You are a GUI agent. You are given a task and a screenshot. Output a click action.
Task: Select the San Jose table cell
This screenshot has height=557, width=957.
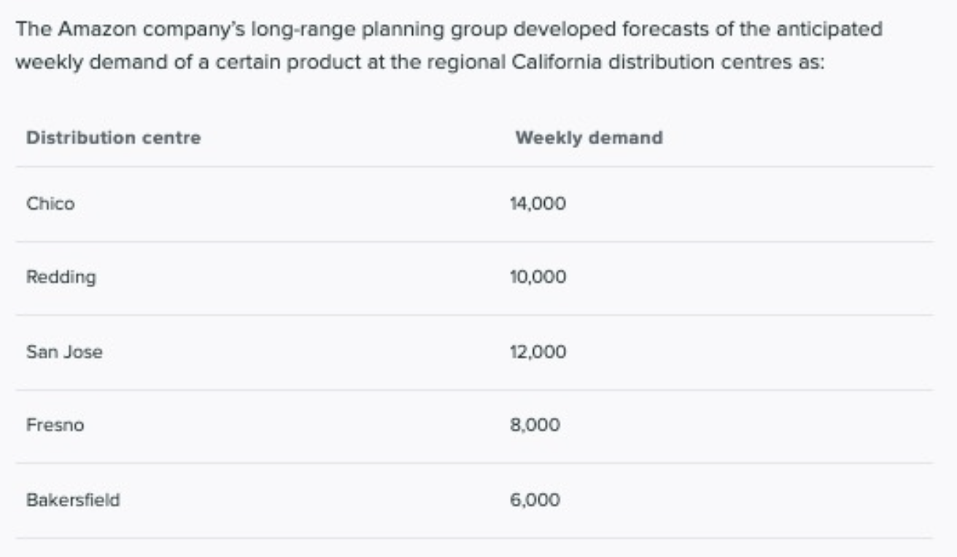pyautogui.click(x=64, y=352)
